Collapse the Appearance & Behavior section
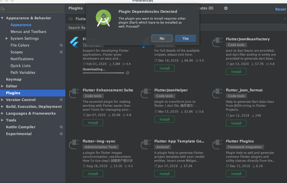Screen dimensions: 287x183 pos(2,18)
